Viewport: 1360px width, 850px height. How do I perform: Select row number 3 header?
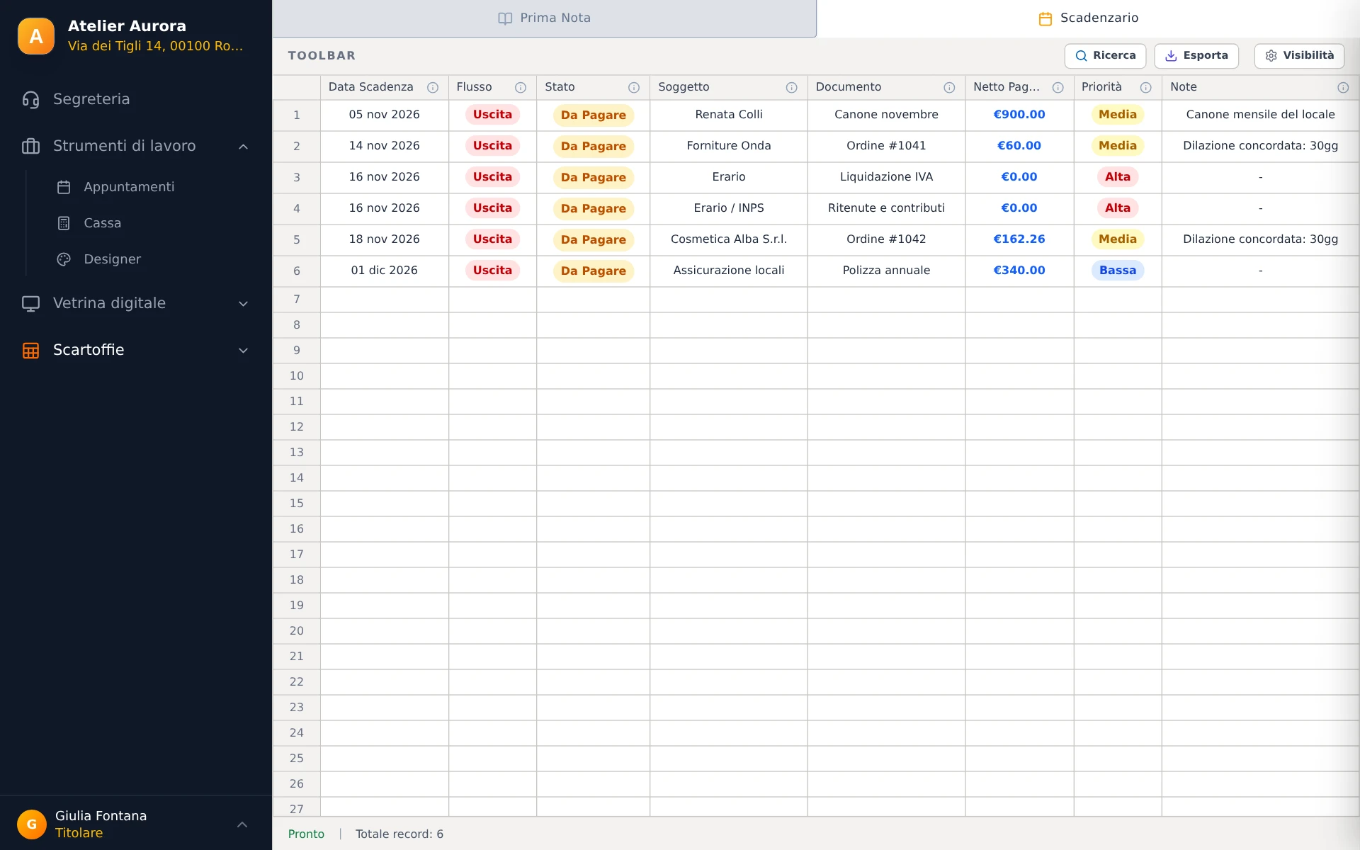(297, 177)
